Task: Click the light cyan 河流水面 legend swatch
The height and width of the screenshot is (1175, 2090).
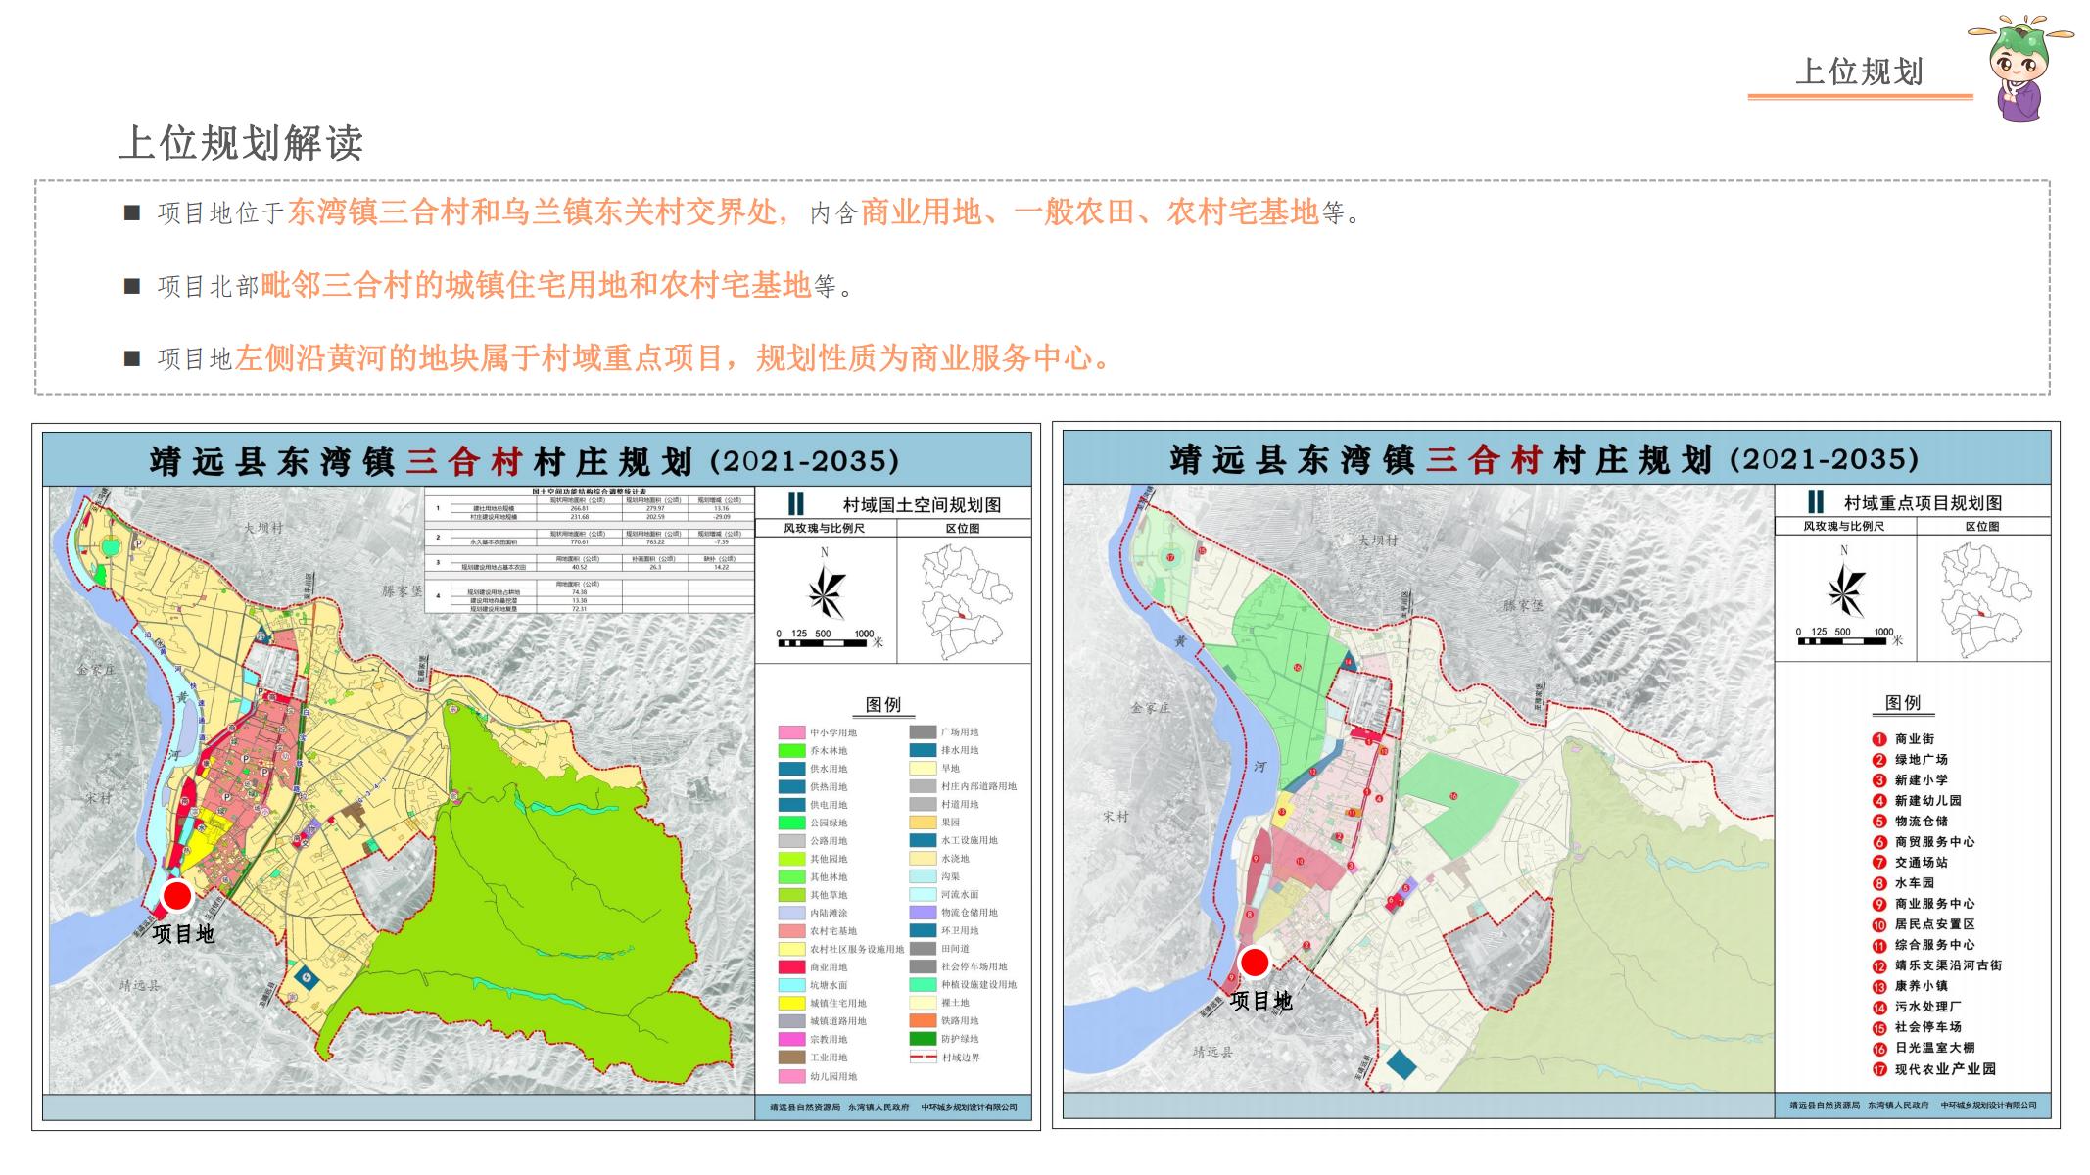Action: [x=923, y=895]
